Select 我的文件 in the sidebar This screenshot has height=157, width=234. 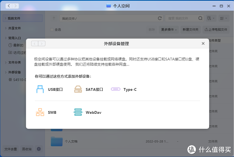[14, 18]
